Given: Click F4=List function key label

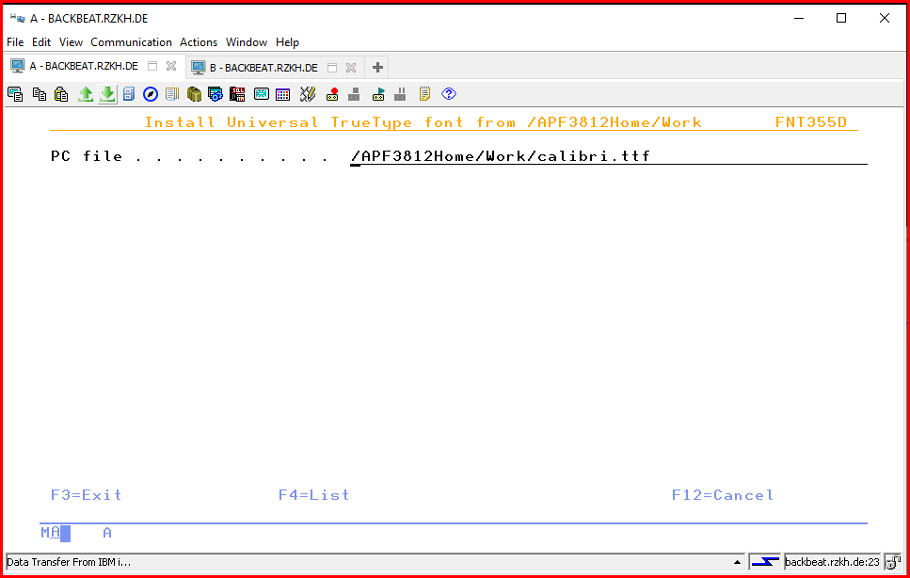Looking at the screenshot, I should pos(314,495).
